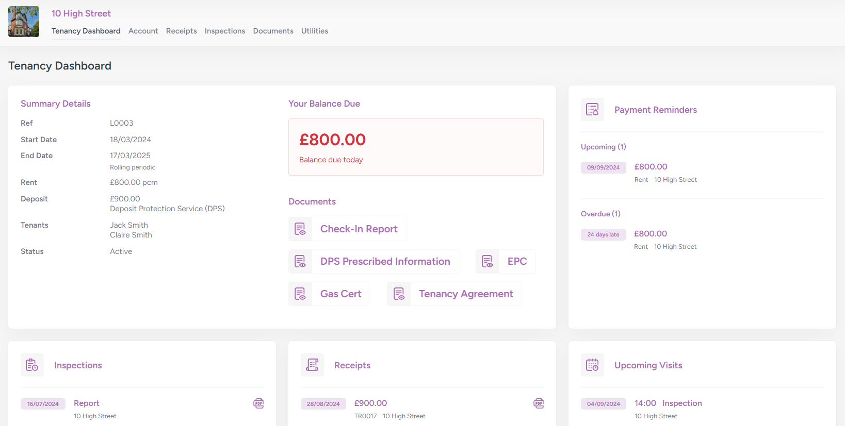The width and height of the screenshot is (845, 426).
Task: Click the 10 High Street property title
Action: [81, 13]
